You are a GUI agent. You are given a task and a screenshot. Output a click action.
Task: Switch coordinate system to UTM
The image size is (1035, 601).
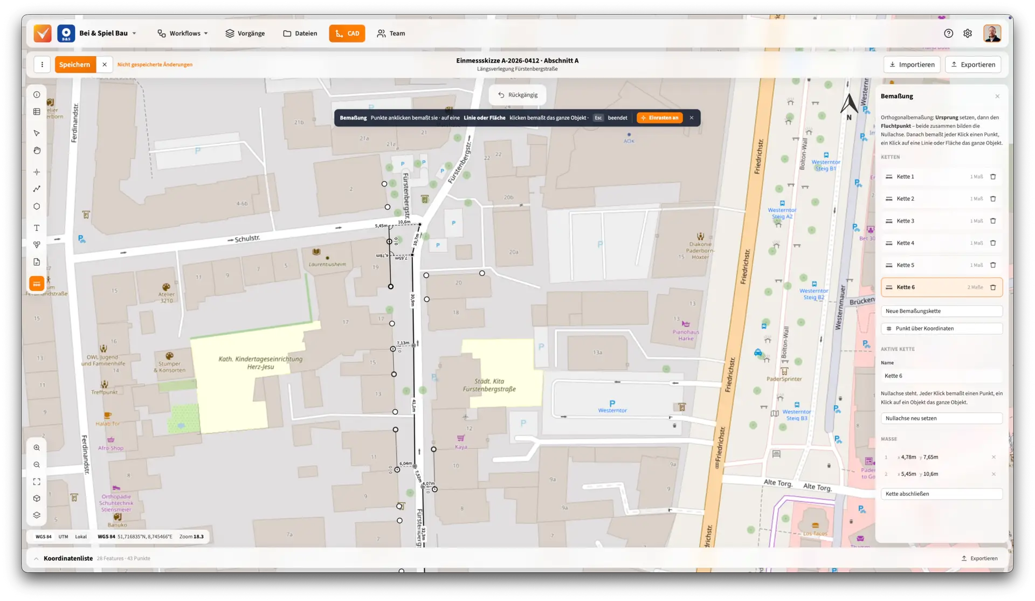pyautogui.click(x=63, y=537)
